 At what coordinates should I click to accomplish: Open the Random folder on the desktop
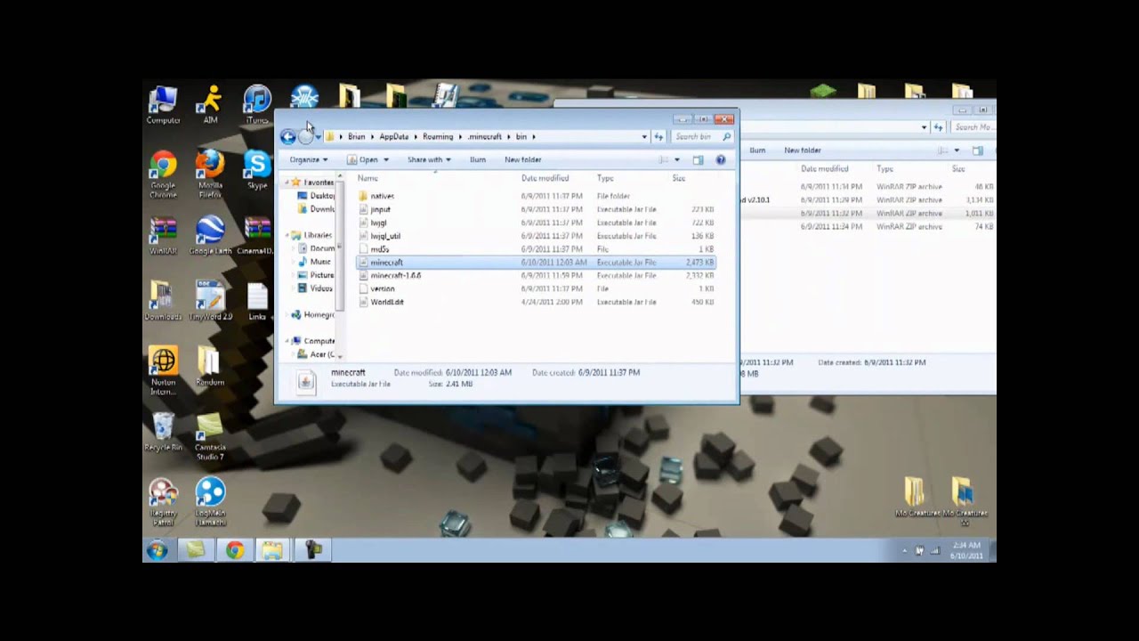[210, 368]
